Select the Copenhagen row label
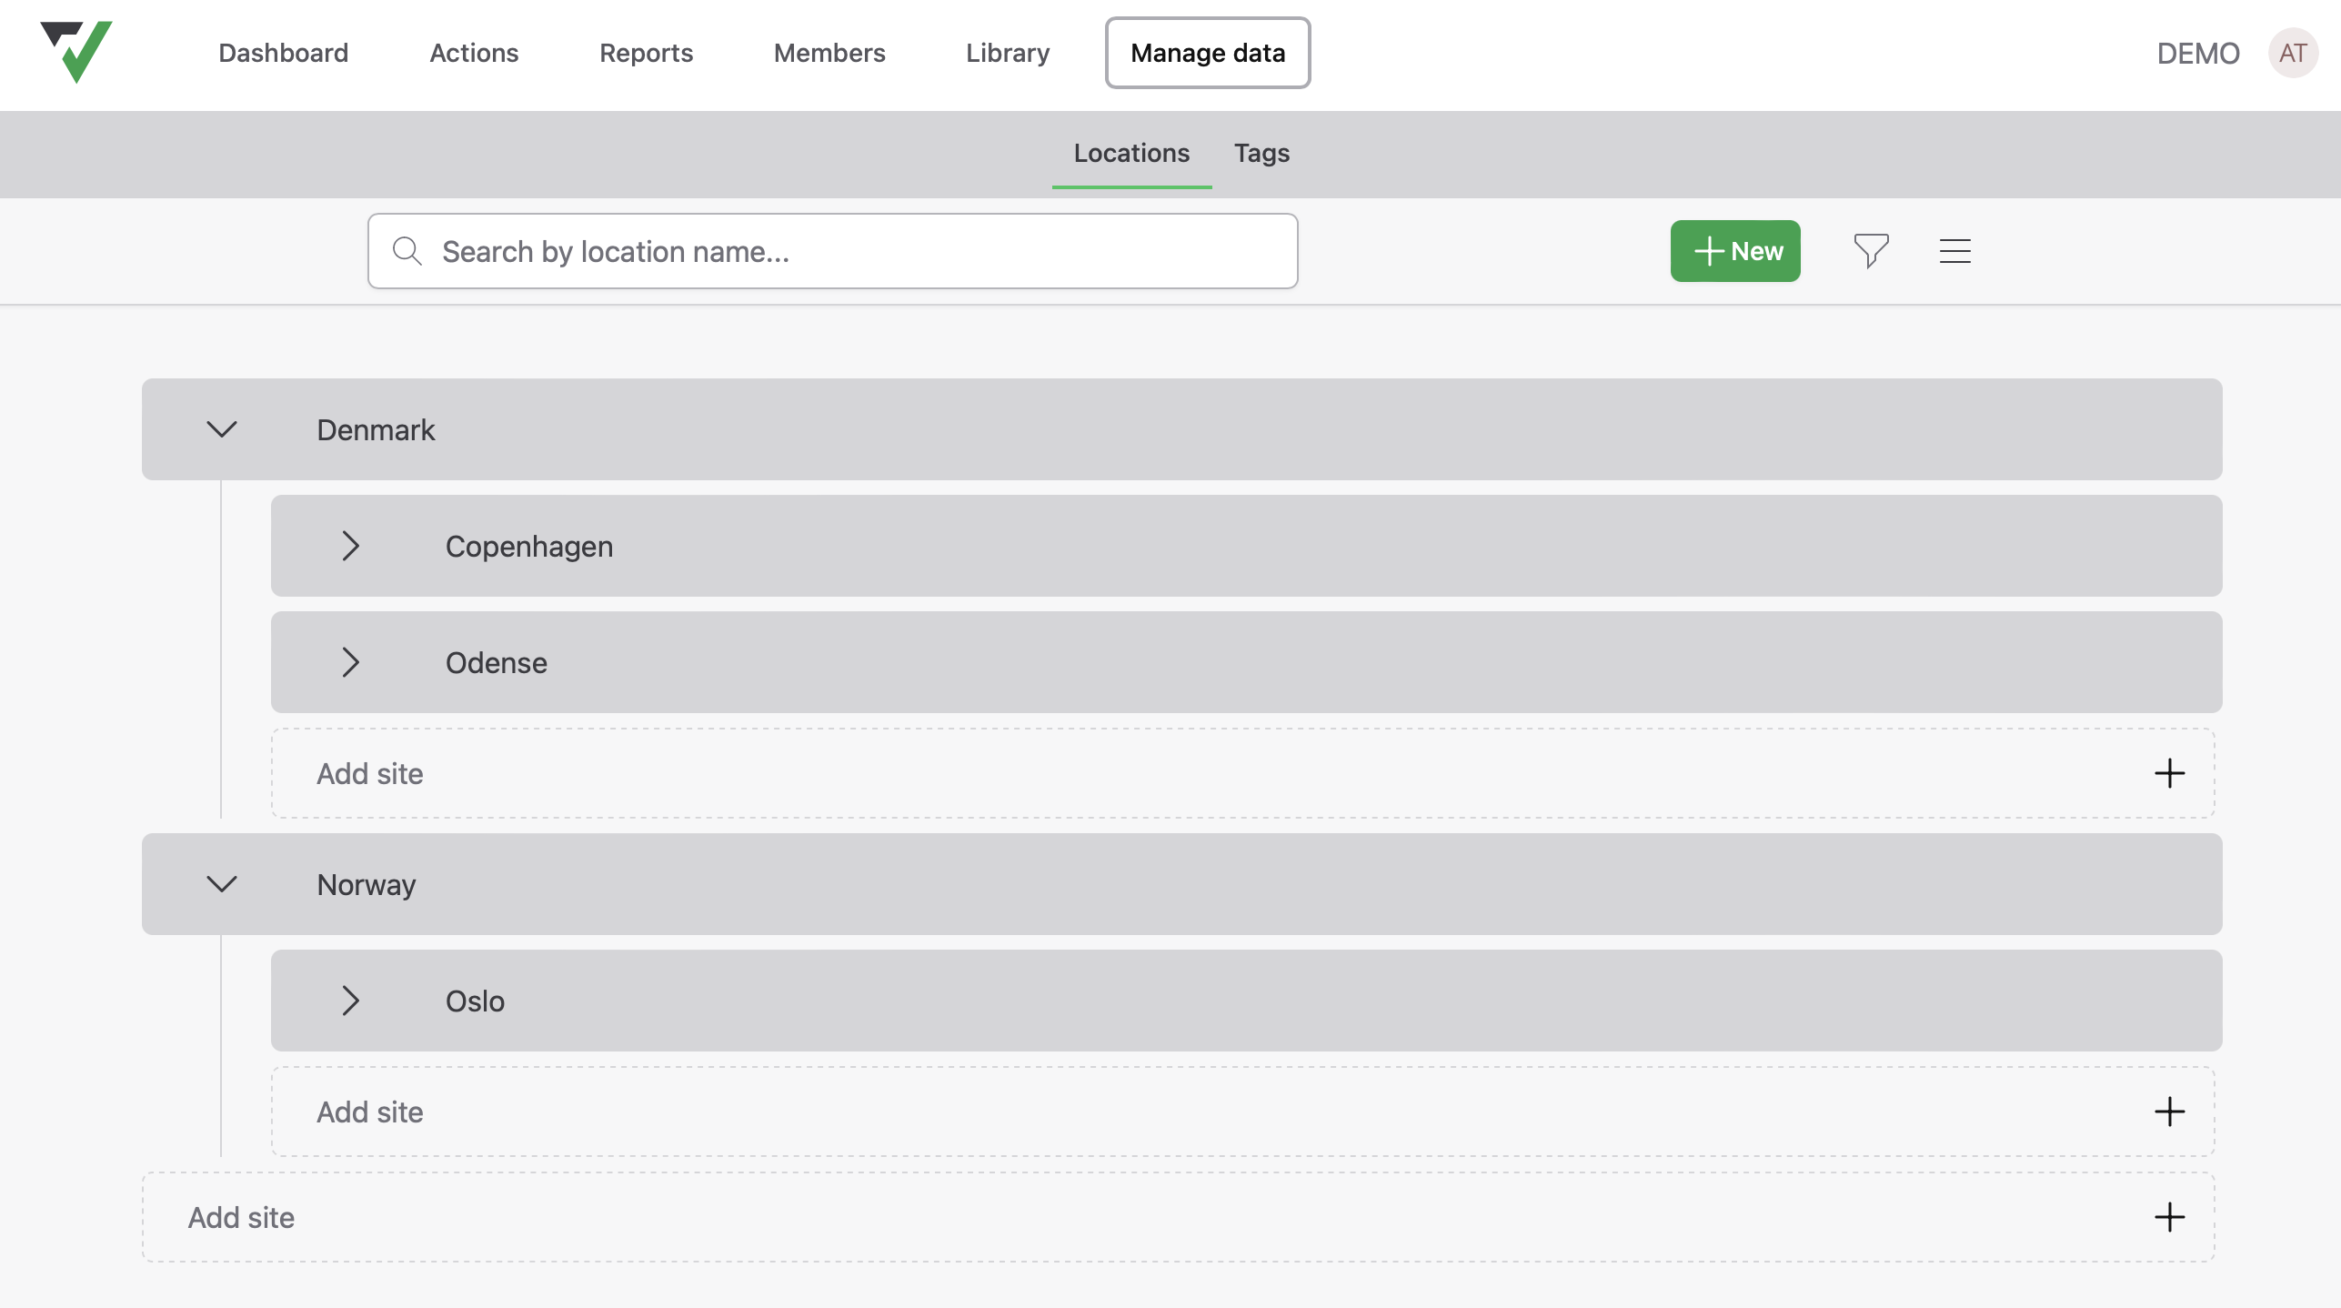Screen dimensions: 2341x1308 [x=529, y=546]
